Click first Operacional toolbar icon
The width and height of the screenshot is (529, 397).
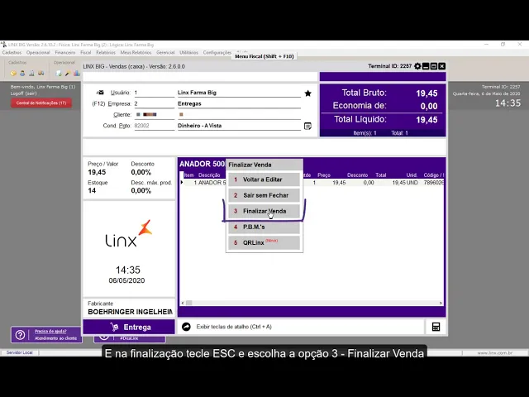pyautogui.click(x=59, y=73)
